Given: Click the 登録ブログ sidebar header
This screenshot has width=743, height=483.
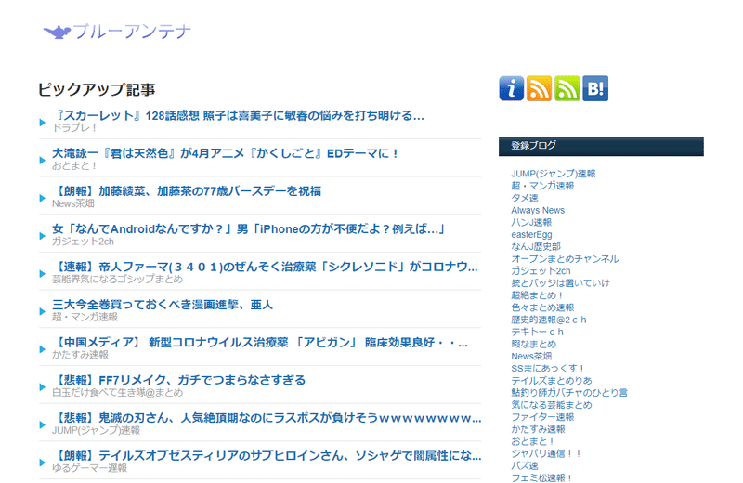Looking at the screenshot, I should [601, 146].
